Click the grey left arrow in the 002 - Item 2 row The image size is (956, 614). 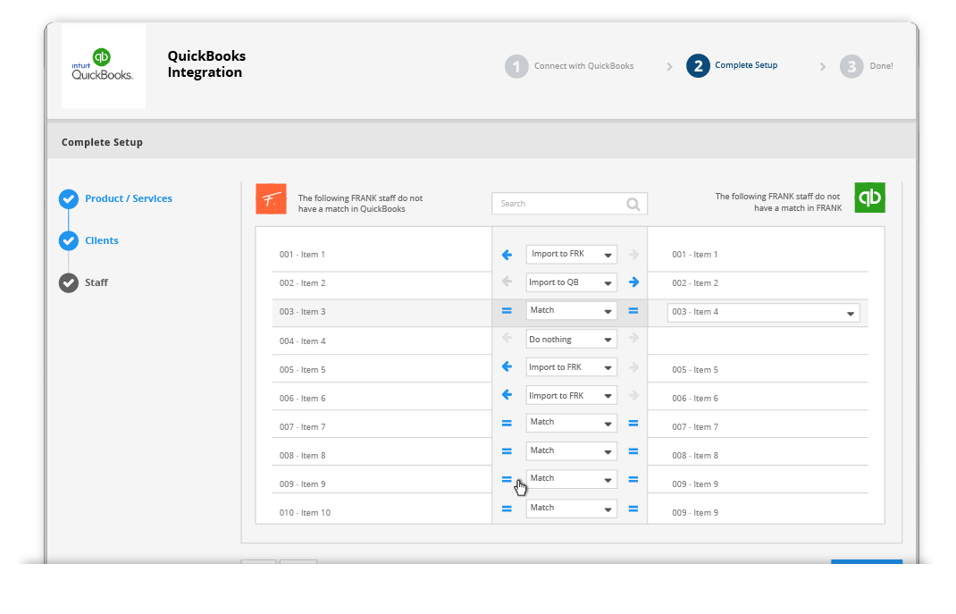click(x=507, y=282)
